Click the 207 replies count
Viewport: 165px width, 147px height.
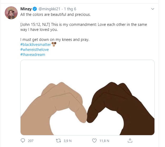(31, 141)
